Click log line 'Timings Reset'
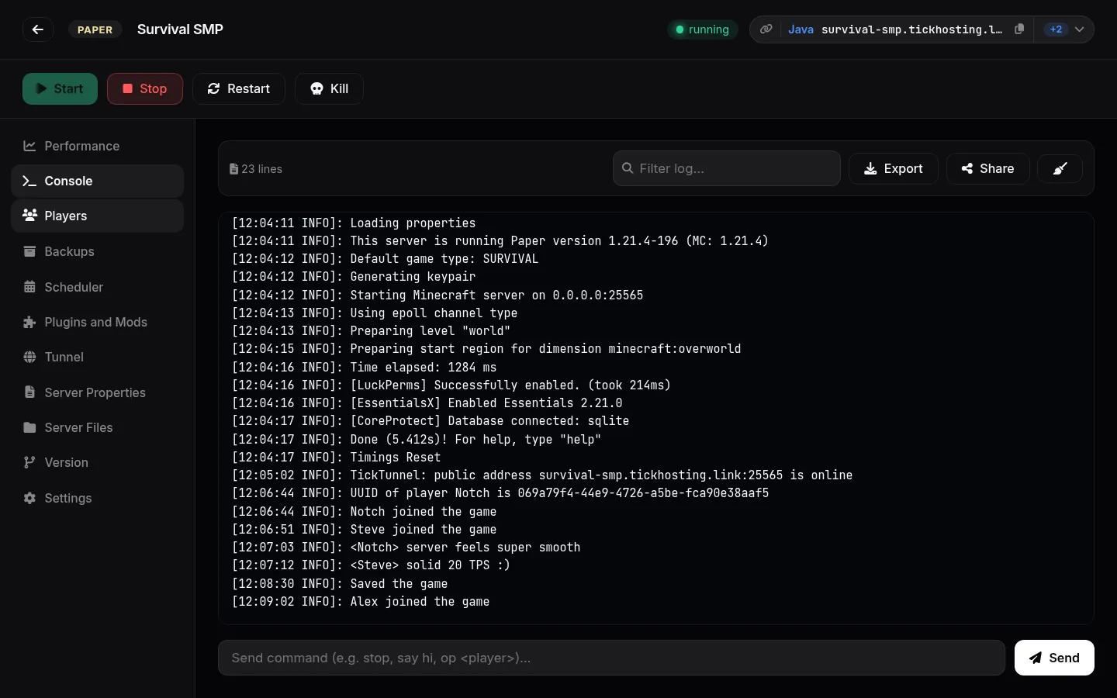This screenshot has height=698, width=1117. tap(336, 458)
